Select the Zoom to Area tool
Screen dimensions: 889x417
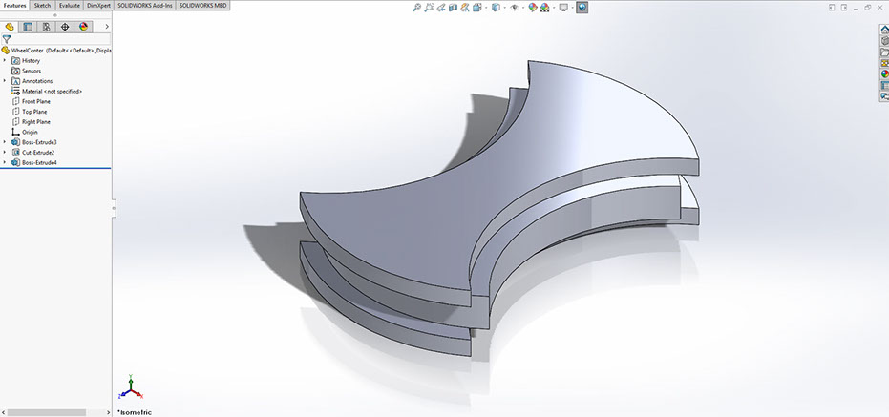pyautogui.click(x=430, y=7)
